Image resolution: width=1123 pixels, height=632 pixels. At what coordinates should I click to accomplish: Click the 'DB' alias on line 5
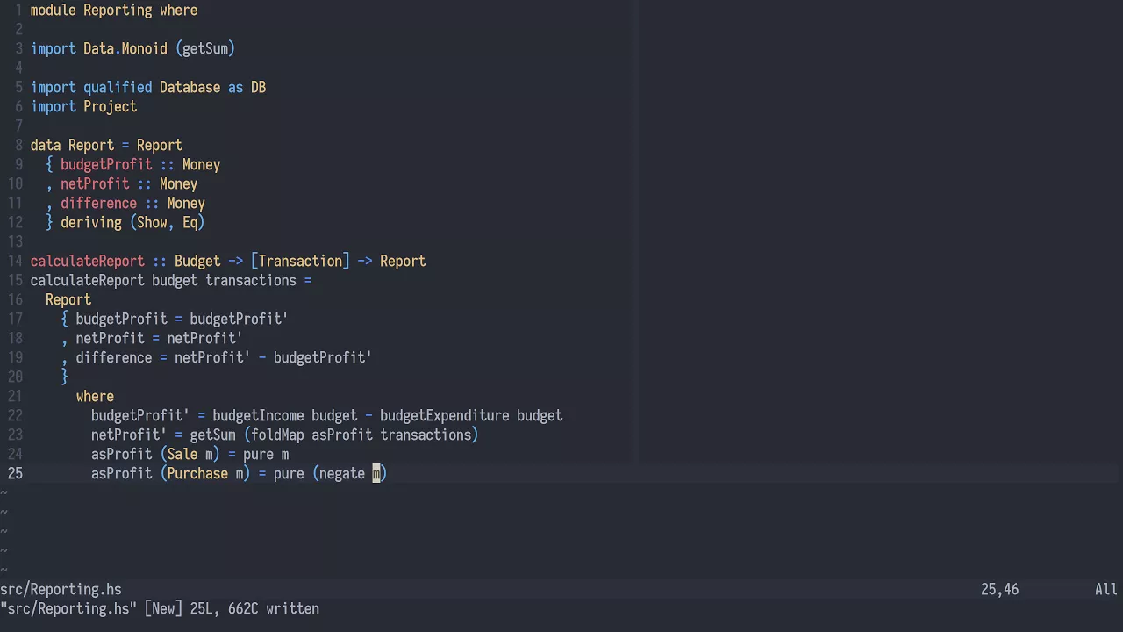[x=258, y=88]
